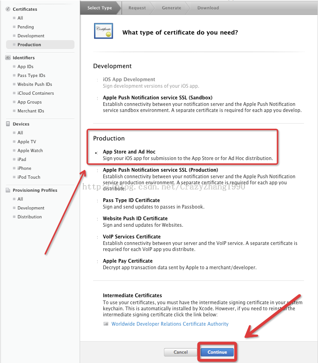Click the Download step tab
This screenshot has height=363, width=318.
click(208, 8)
